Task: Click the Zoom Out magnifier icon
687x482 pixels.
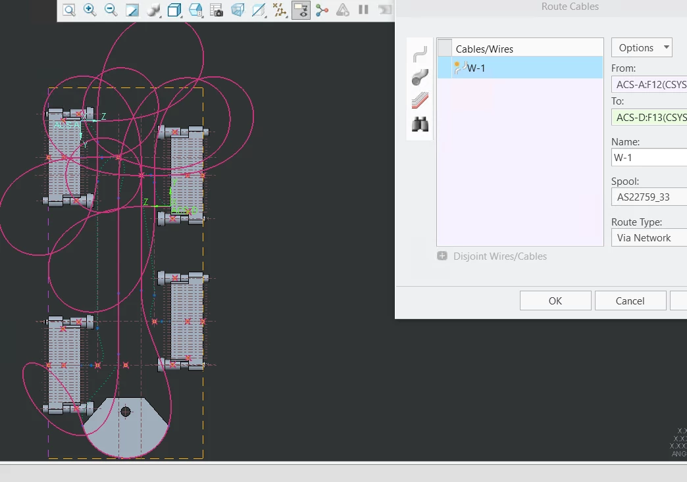Action: (111, 10)
